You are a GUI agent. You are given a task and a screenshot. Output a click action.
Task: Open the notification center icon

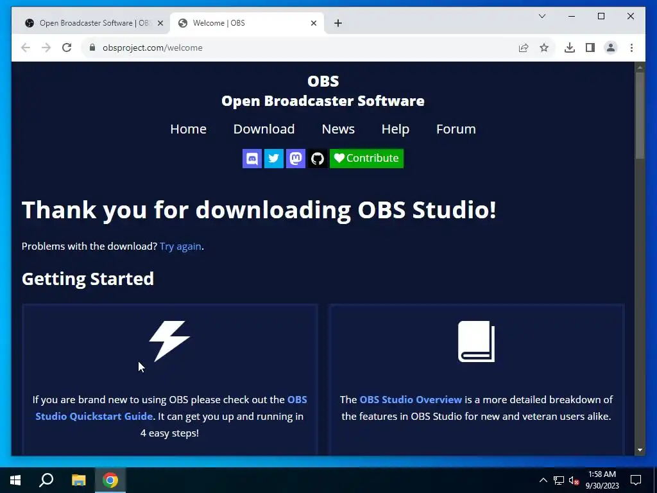[x=636, y=480]
